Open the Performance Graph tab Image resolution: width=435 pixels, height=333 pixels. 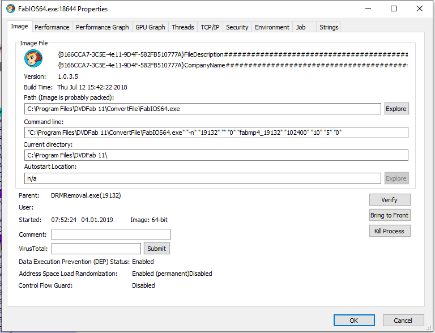coord(102,27)
